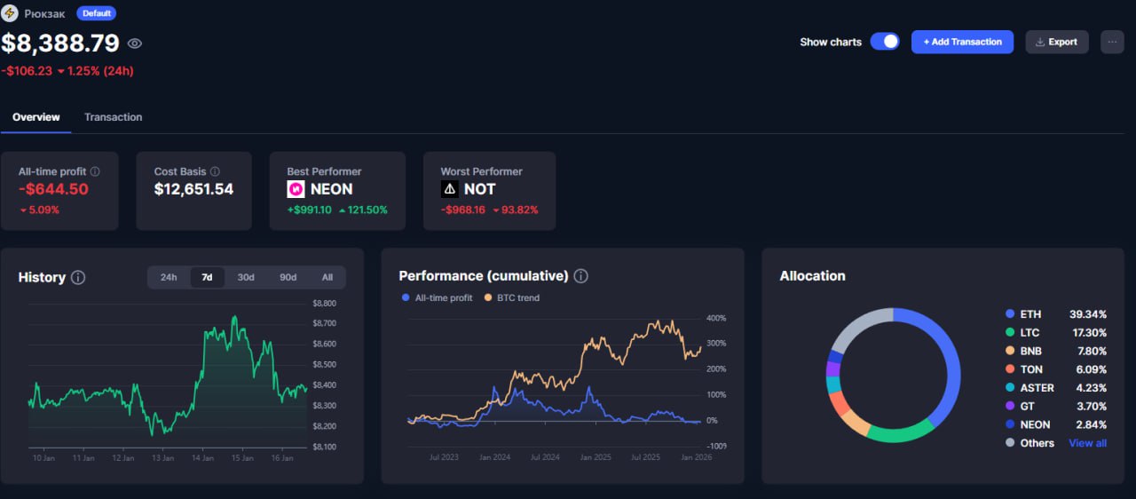Click the NEON best performer logo
The width and height of the screenshot is (1136, 499).
[x=296, y=189]
